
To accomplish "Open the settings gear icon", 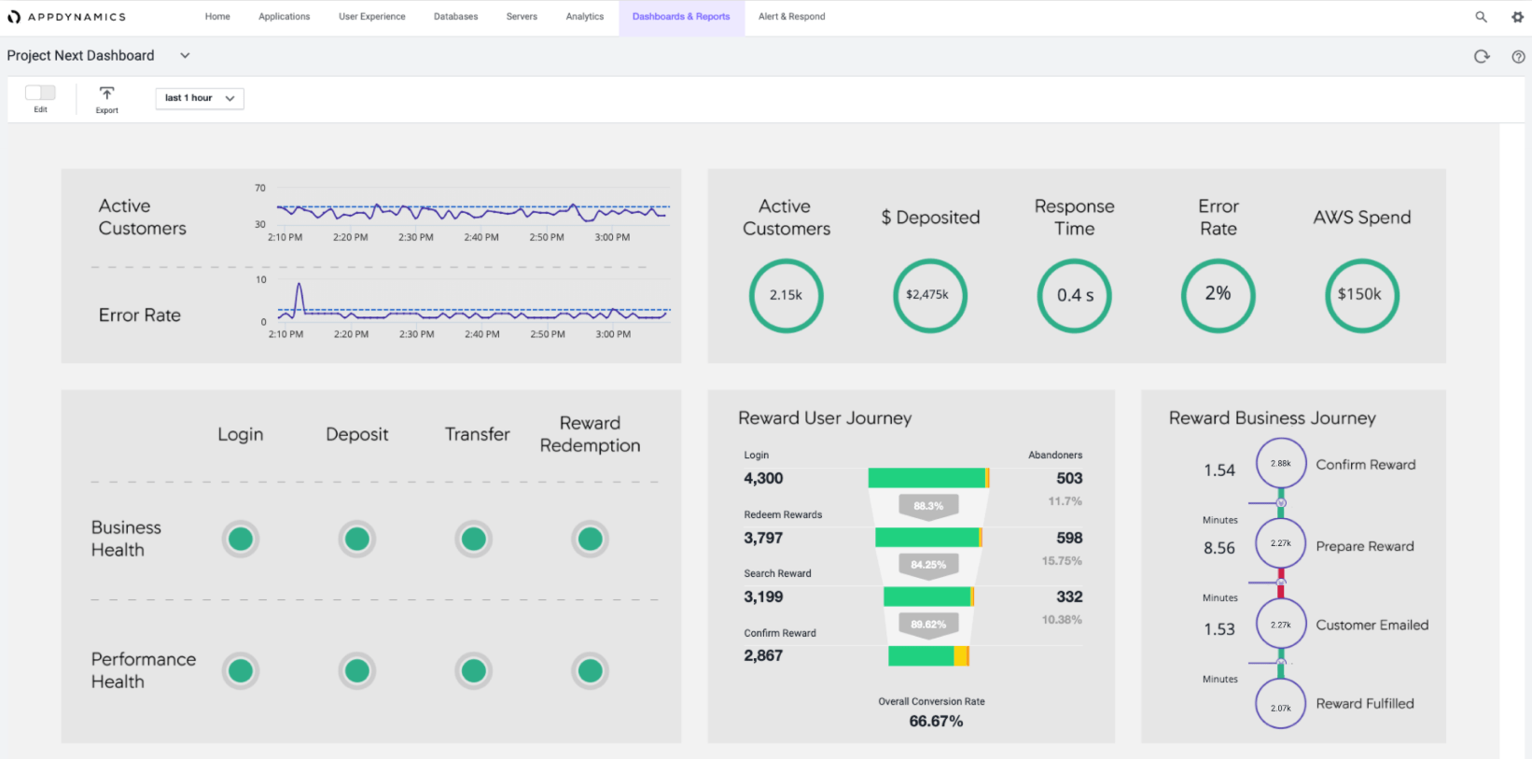I will 1517,17.
